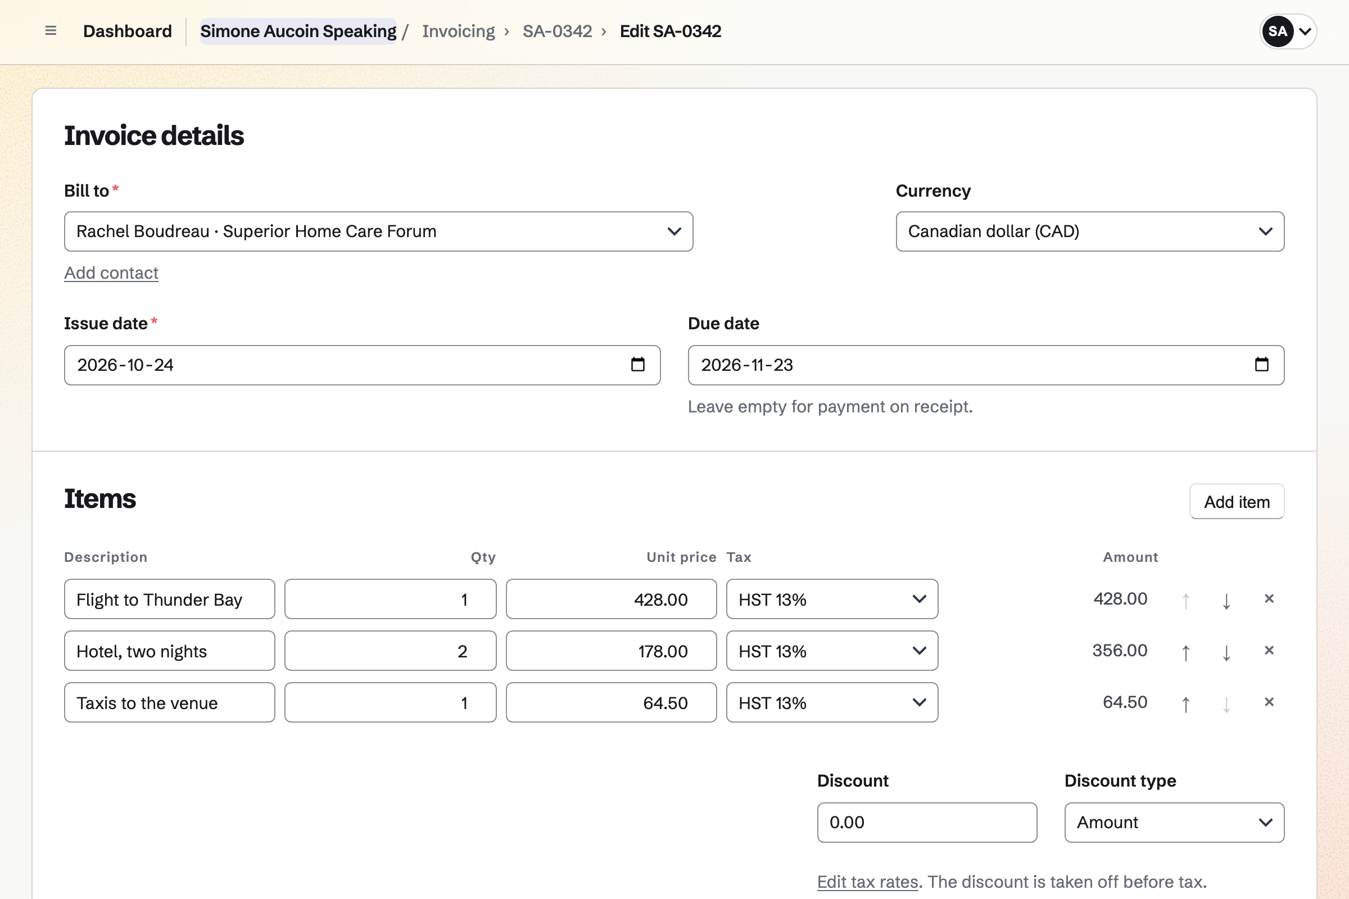Expand the Bill to contact dropdown
This screenshot has width=1349, height=899.
378,231
